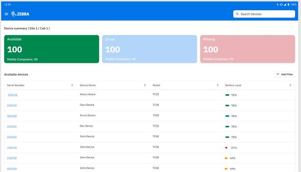
Task: Click the Dev Device row name
Action: (86, 126)
